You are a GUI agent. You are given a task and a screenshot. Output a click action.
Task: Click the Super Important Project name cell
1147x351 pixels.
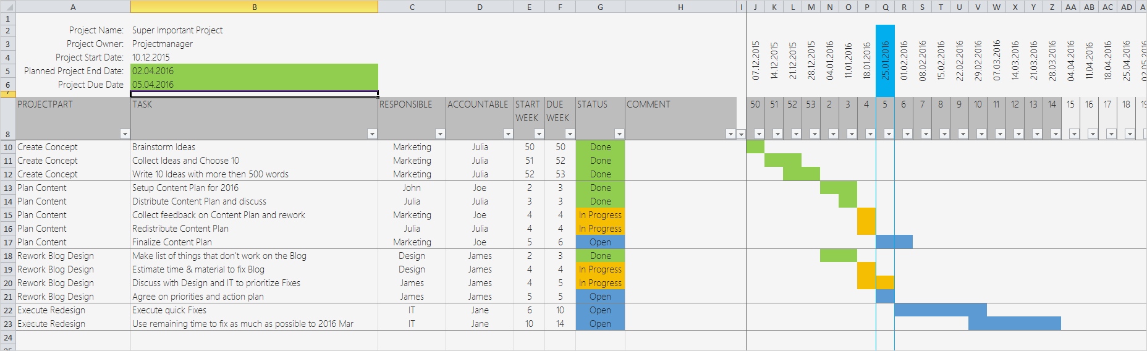(x=177, y=30)
